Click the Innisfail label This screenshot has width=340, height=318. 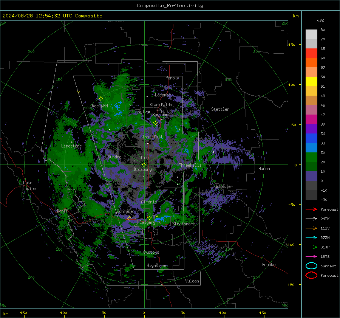(152, 137)
